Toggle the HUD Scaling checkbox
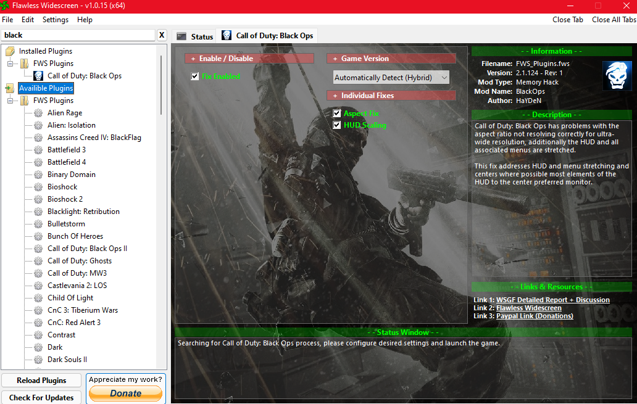The height and width of the screenshot is (404, 637). 337,125
